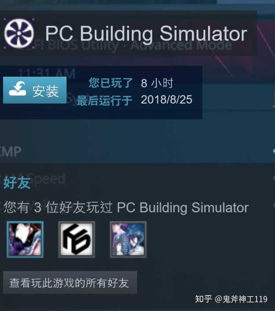
Task: Click the faded 11:31 AM background text
Action: coord(47,73)
